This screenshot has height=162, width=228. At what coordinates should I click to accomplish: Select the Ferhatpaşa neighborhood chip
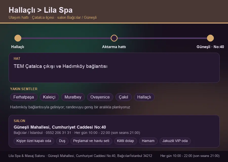pos(24,97)
